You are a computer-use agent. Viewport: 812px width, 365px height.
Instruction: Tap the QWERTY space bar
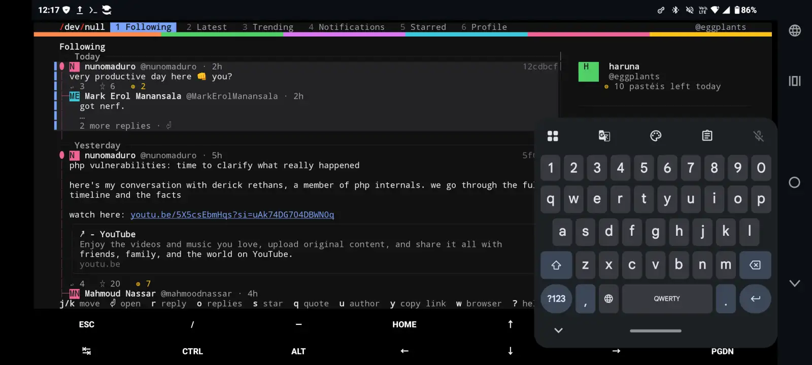[667, 299]
